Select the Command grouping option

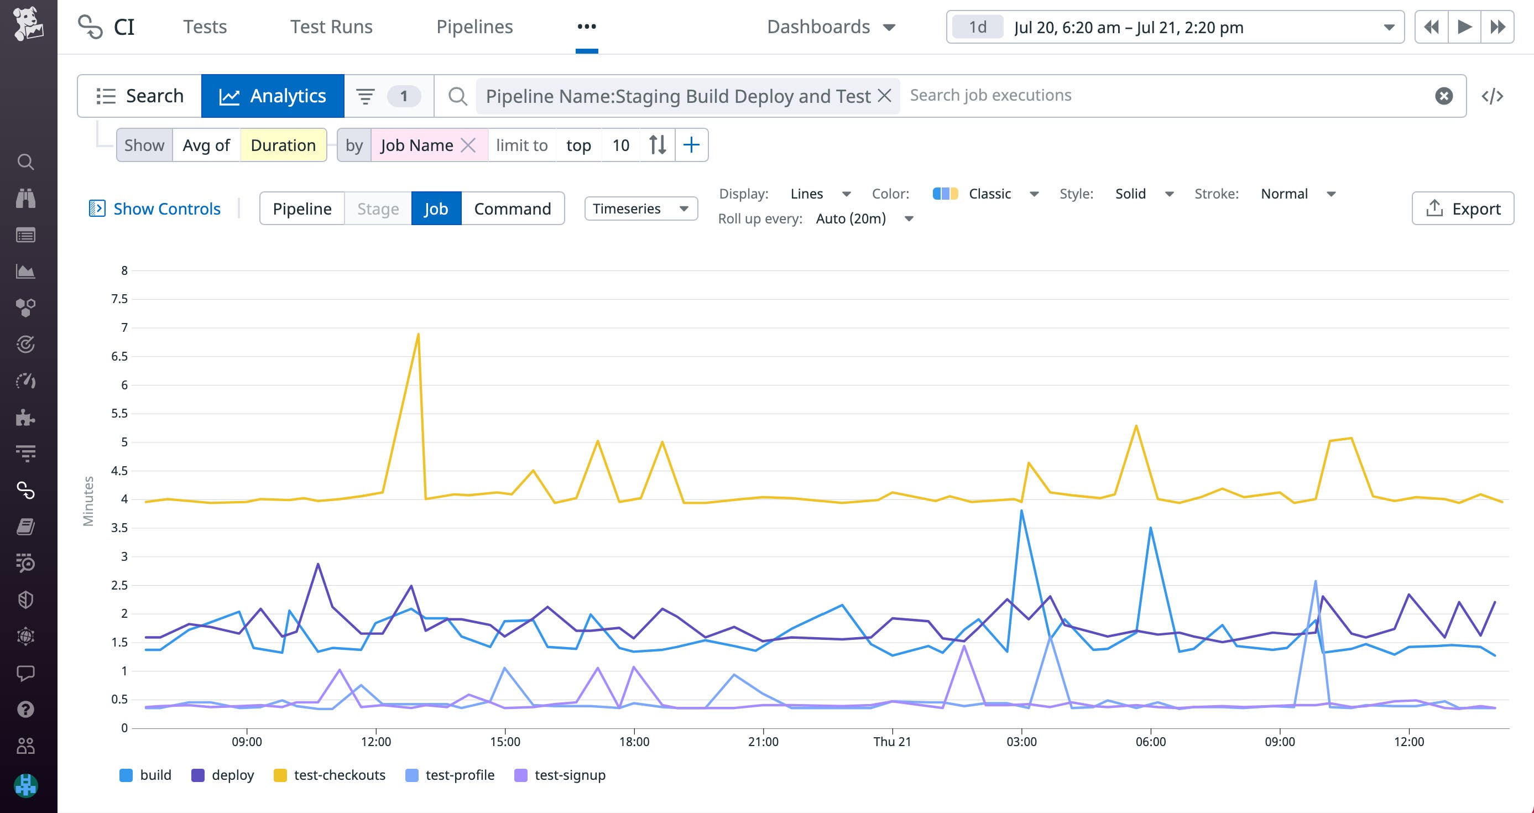click(512, 209)
